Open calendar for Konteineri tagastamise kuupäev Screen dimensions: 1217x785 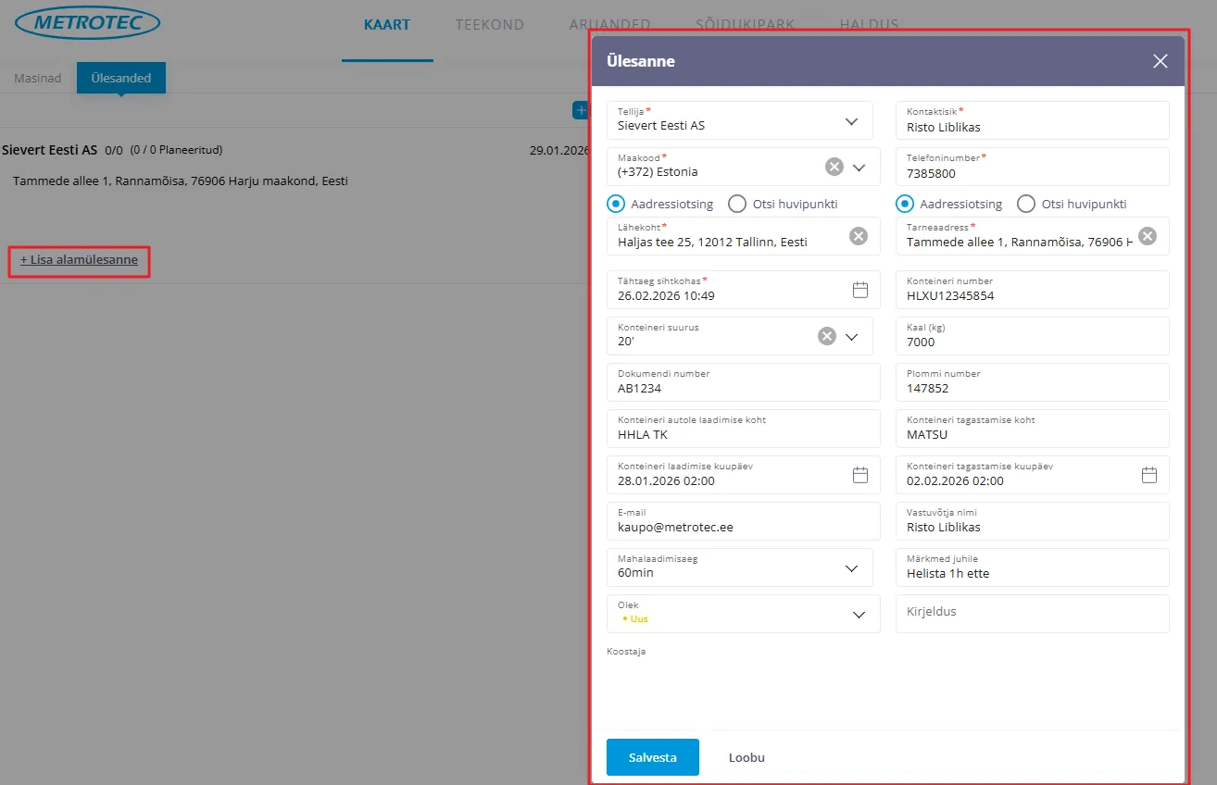[1148, 475]
